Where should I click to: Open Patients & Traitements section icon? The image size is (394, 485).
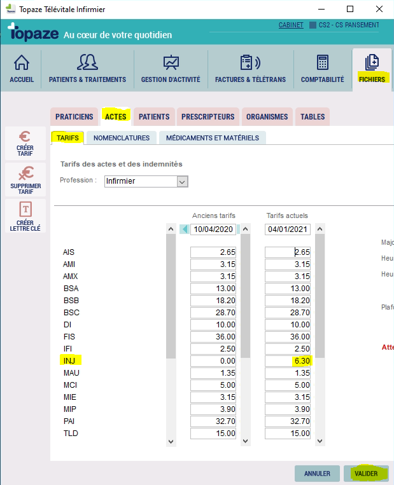click(87, 62)
